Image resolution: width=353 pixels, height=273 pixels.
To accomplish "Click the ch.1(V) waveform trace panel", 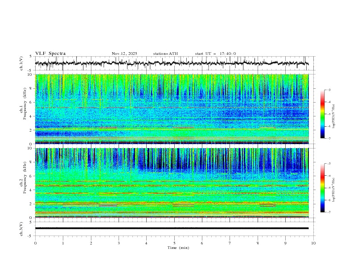I will click(175, 63).
